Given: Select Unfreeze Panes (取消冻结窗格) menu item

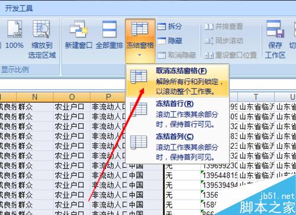Looking at the screenshot, I should click(177, 81).
